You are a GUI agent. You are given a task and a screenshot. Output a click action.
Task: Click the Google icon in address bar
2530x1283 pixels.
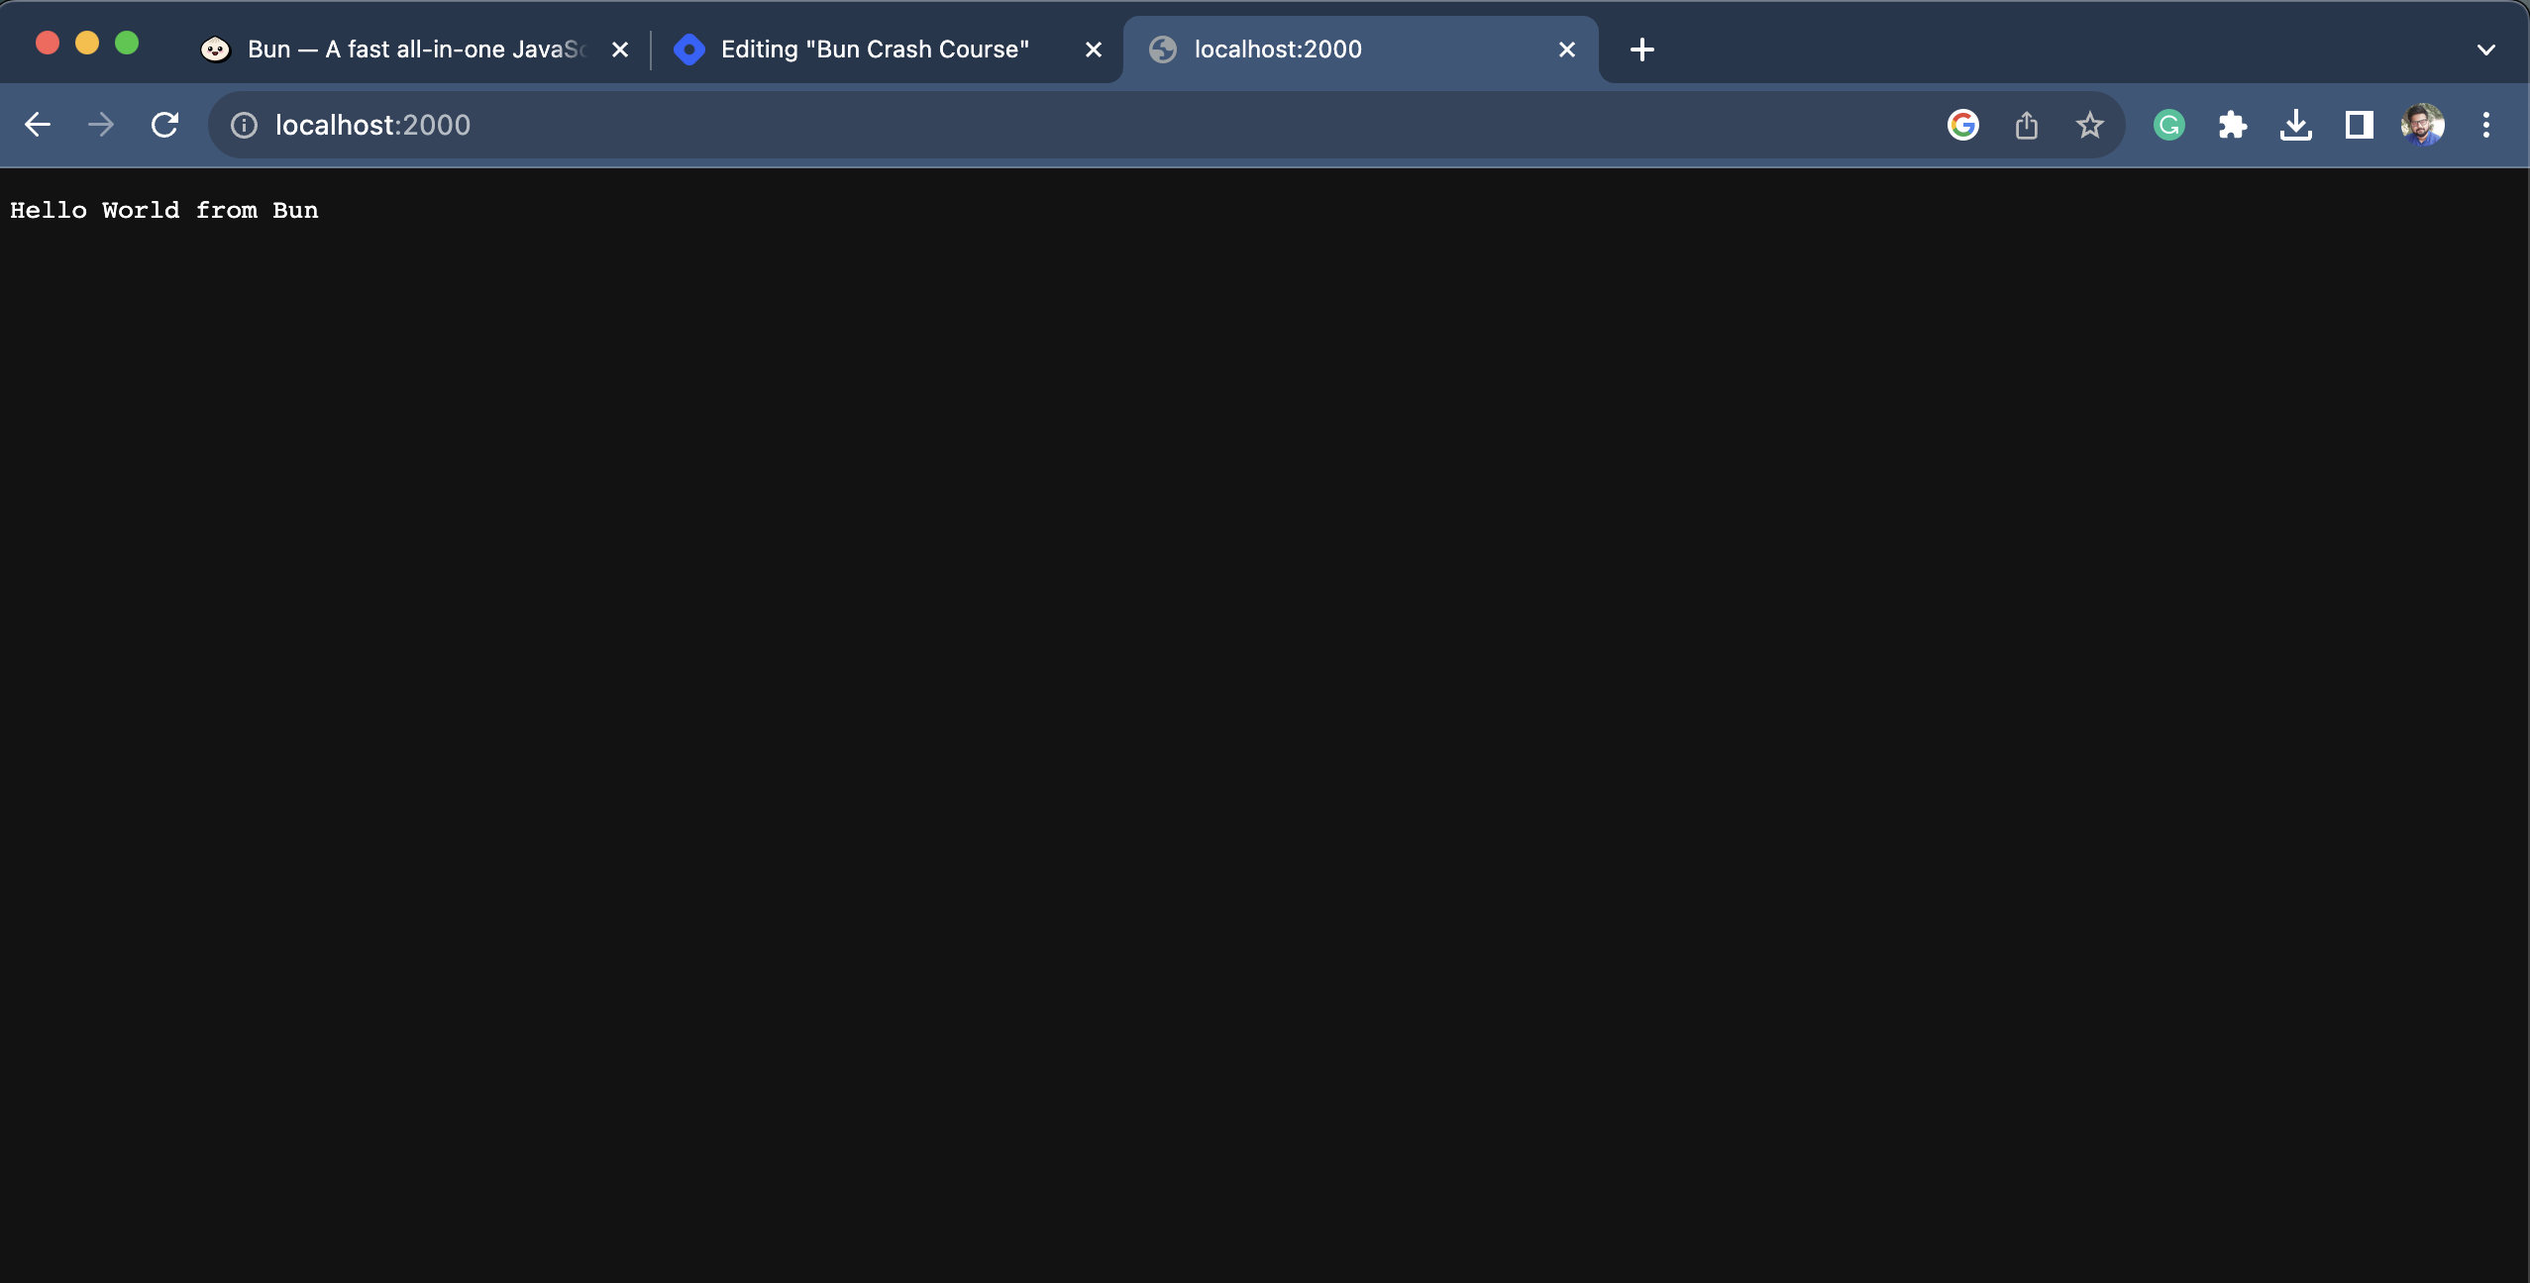pyautogui.click(x=1962, y=125)
